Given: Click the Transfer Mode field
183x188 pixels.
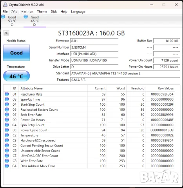Looking at the screenshot, I should point(94,60).
